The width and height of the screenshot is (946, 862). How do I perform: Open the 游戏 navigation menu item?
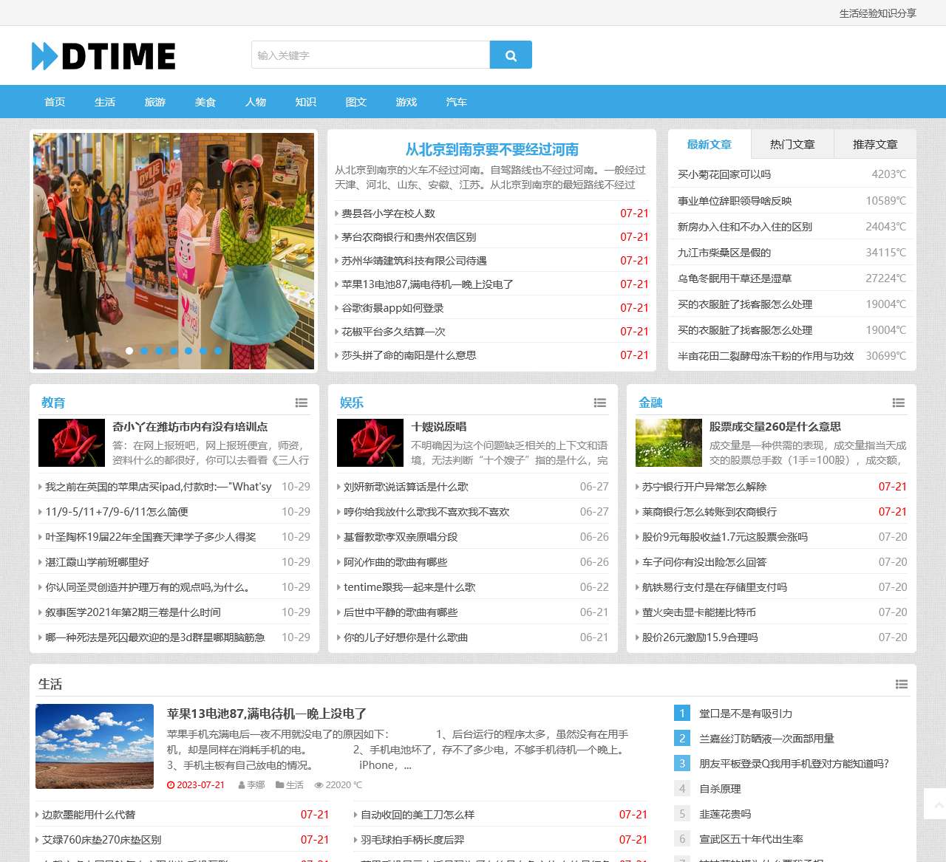[x=406, y=102]
